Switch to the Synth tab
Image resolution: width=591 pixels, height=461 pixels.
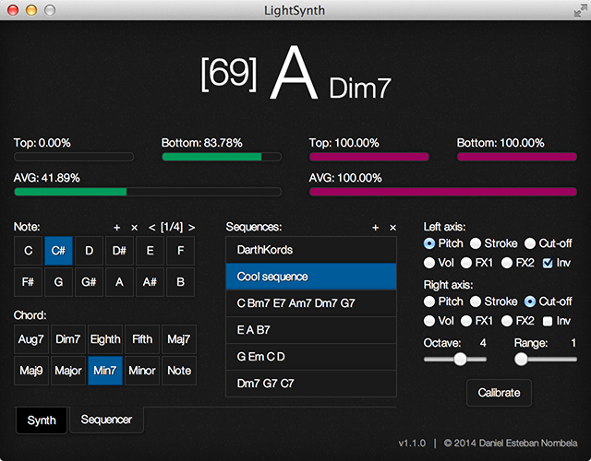pos(42,420)
